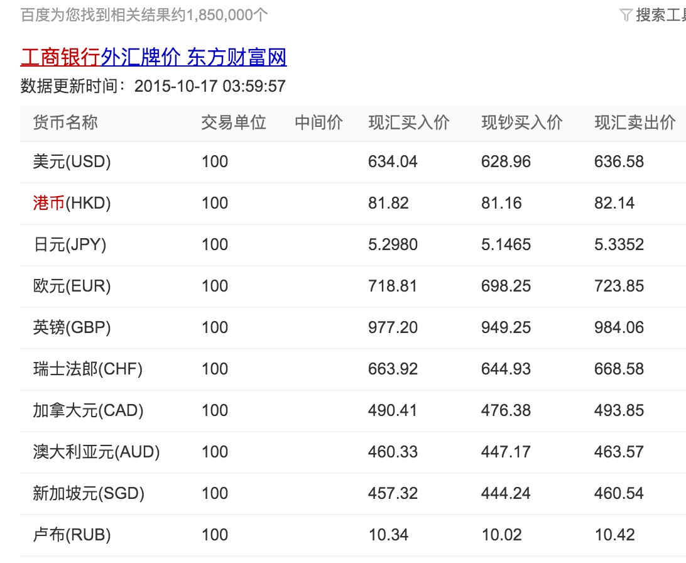
Task: Click the 中间价 column header
Action: coord(318,123)
